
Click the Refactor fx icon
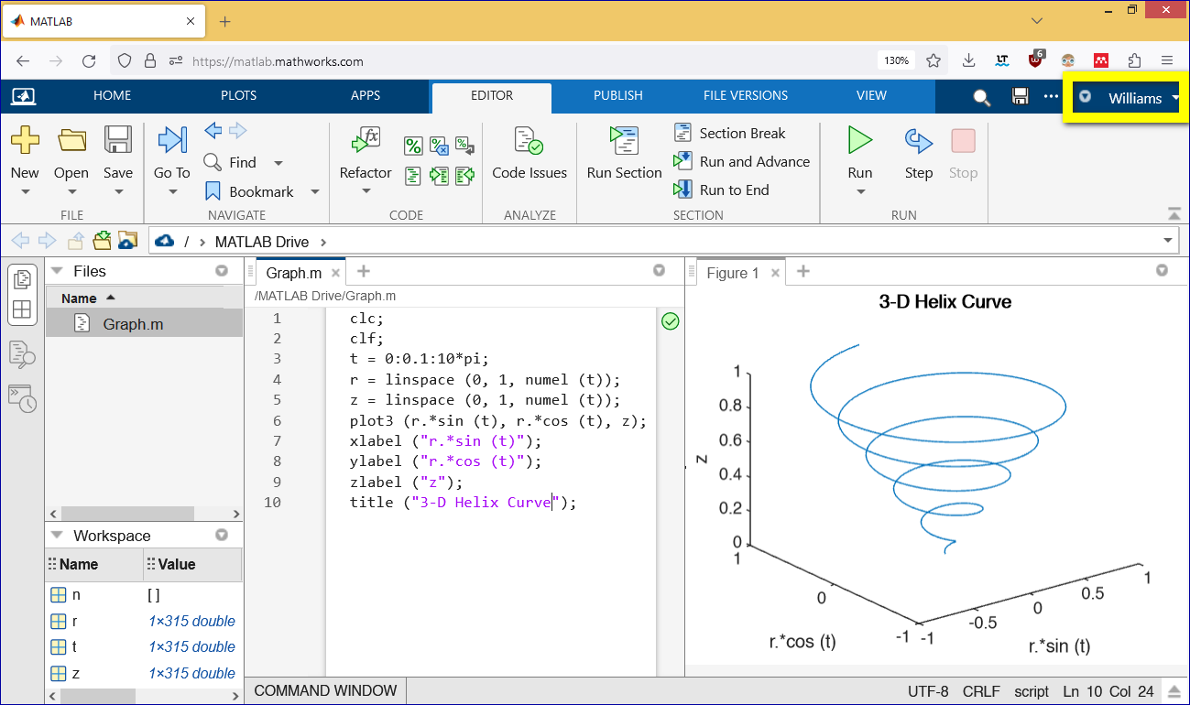click(x=366, y=140)
